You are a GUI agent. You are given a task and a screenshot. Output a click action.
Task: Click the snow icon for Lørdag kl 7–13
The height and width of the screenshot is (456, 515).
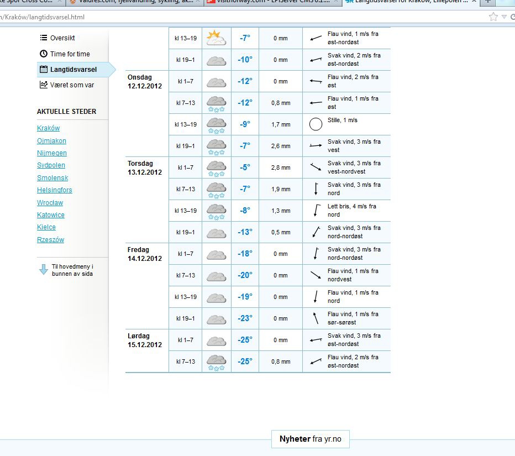point(216,363)
